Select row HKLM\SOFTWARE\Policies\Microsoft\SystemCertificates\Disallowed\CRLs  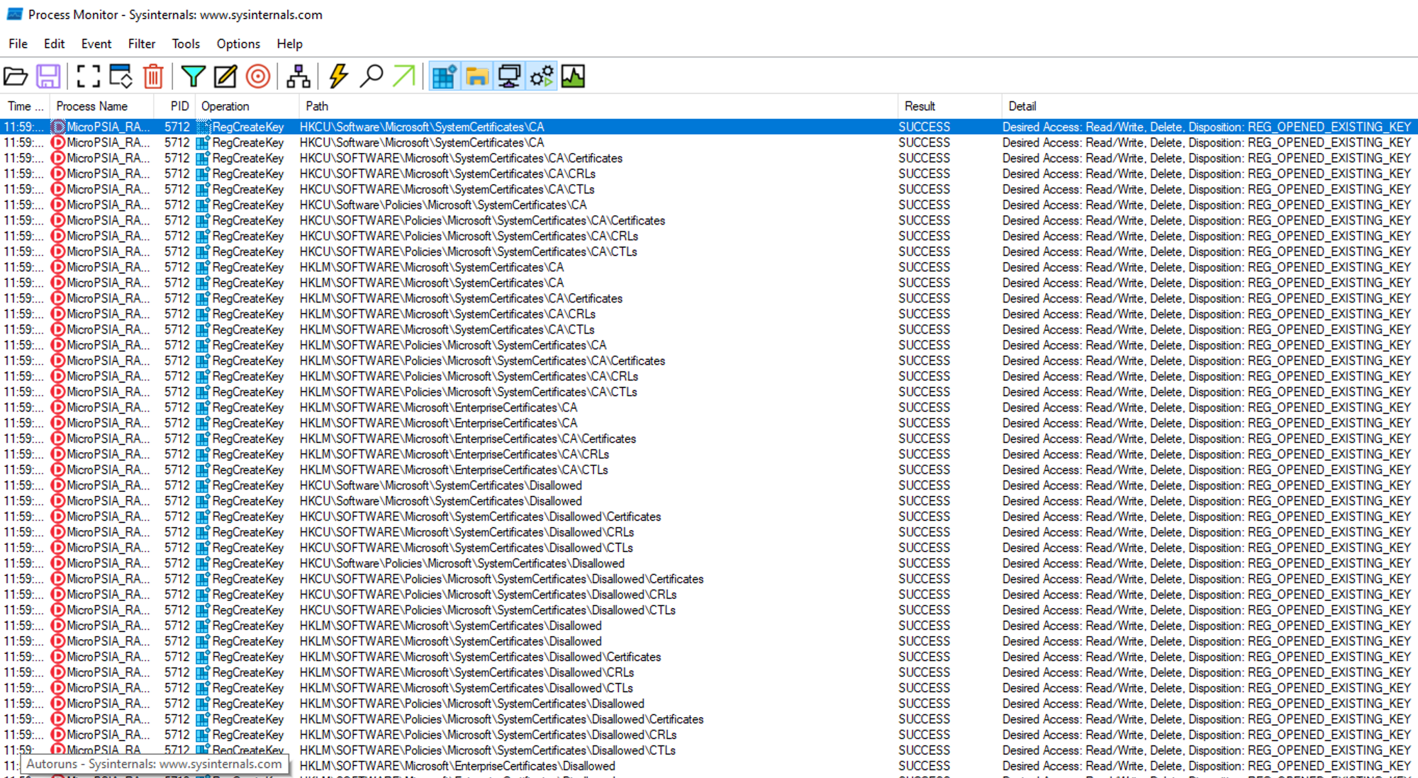(709, 735)
